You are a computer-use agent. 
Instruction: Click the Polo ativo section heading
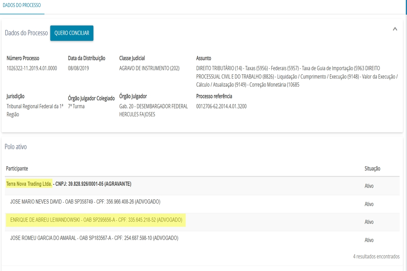16,147
